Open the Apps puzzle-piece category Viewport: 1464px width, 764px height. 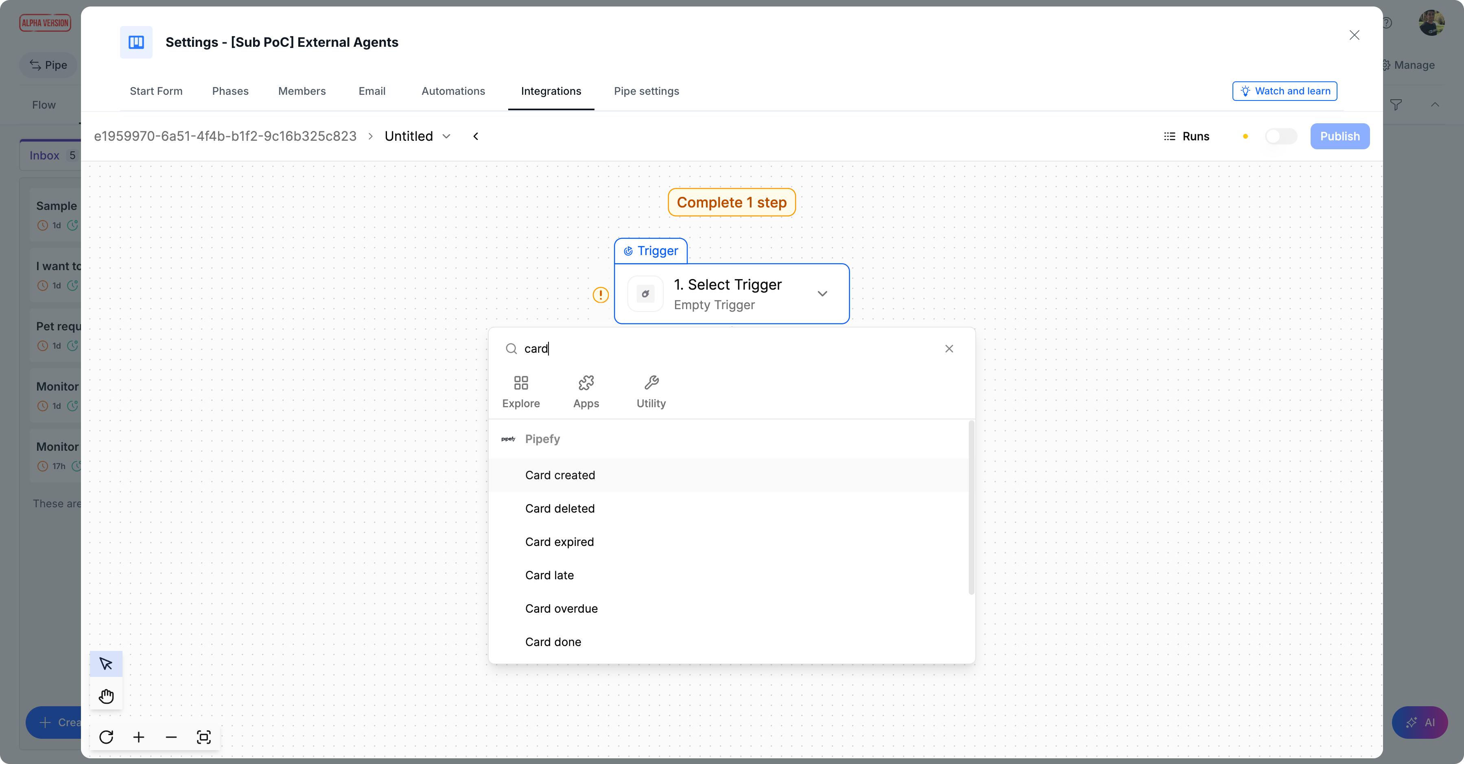(586, 391)
